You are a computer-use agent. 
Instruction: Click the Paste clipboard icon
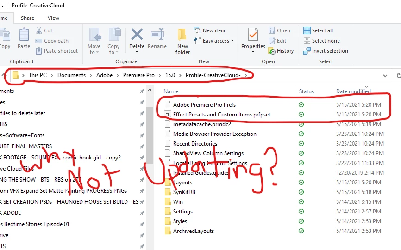pyautogui.click(x=24, y=35)
